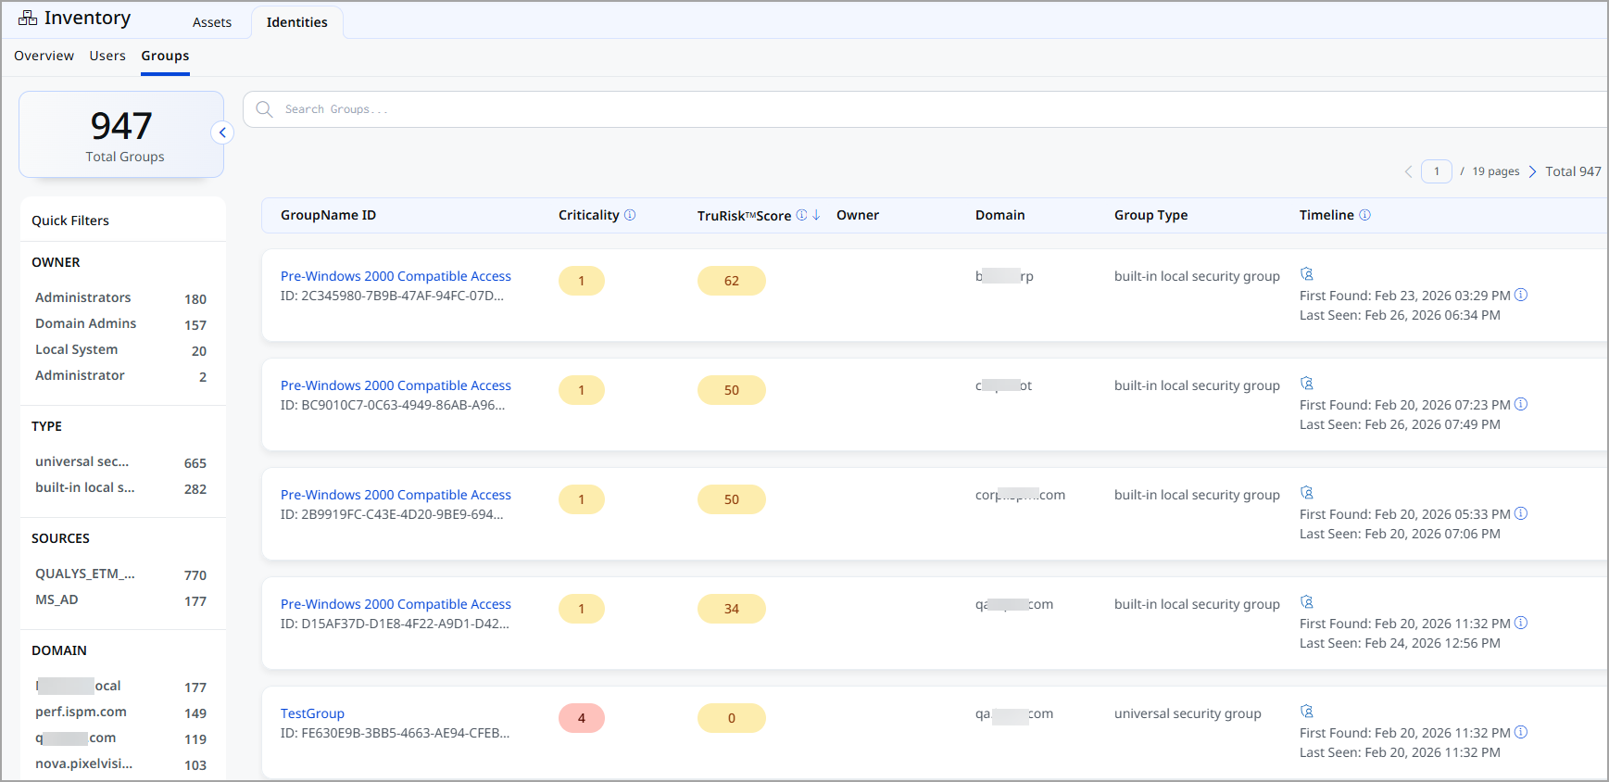The image size is (1609, 782).
Task: Open the Timeline column info icon
Action: (x=1364, y=215)
